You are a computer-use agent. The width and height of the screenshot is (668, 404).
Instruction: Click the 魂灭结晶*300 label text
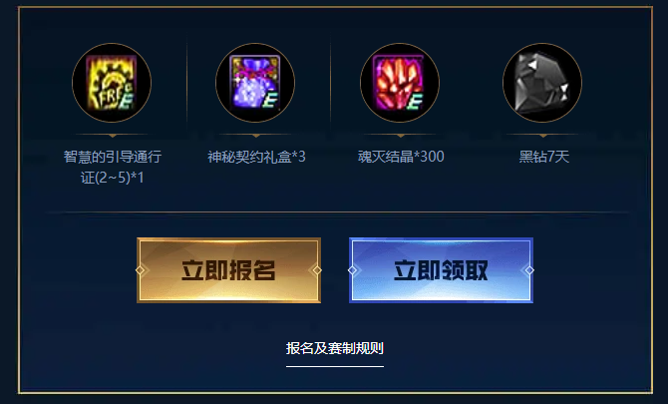click(x=401, y=157)
